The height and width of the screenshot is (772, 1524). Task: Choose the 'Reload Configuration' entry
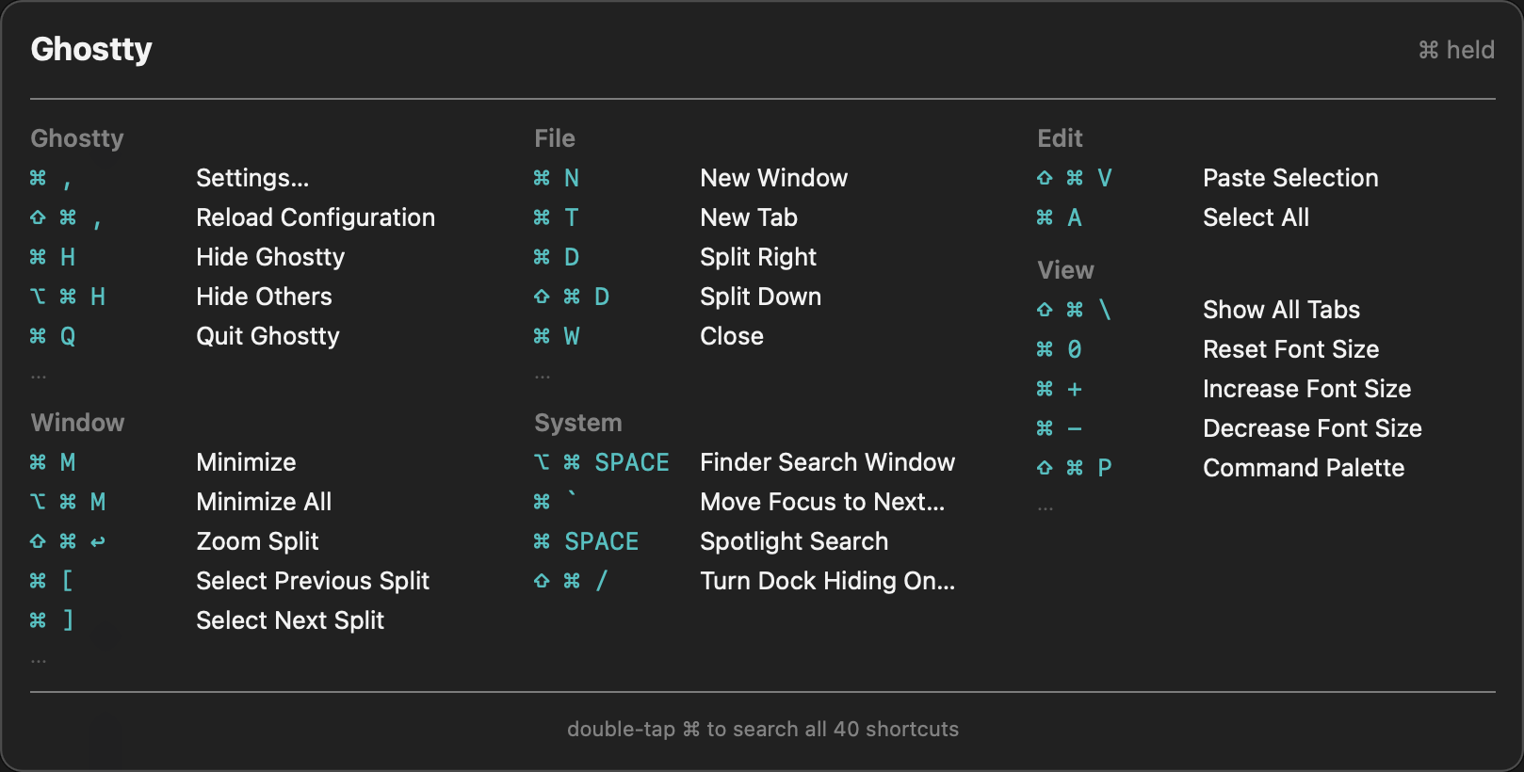point(316,217)
